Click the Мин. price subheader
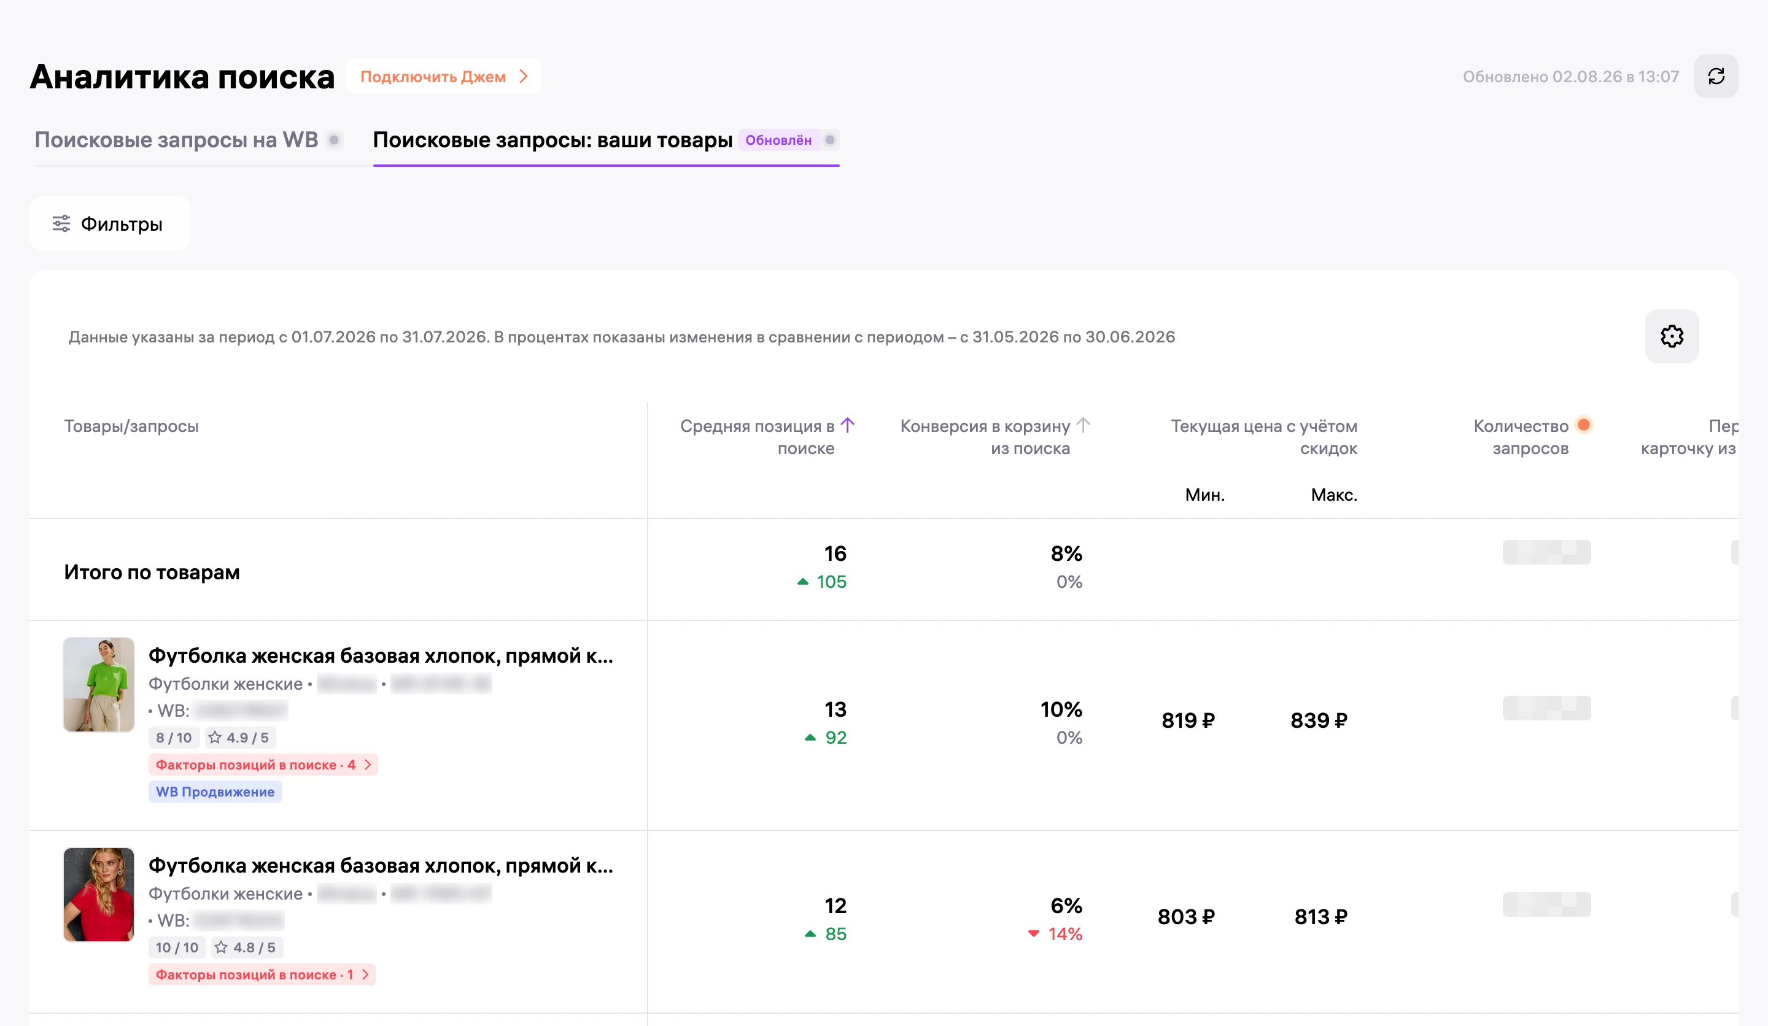 coord(1204,495)
